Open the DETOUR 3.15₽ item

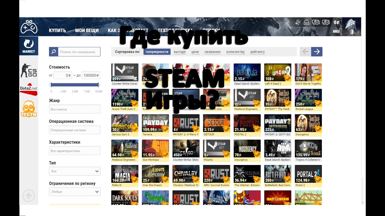[217, 125]
